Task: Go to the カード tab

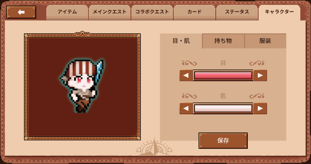Action: pyautogui.click(x=194, y=12)
